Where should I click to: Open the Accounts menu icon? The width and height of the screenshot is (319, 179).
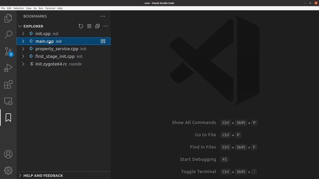(x=8, y=154)
